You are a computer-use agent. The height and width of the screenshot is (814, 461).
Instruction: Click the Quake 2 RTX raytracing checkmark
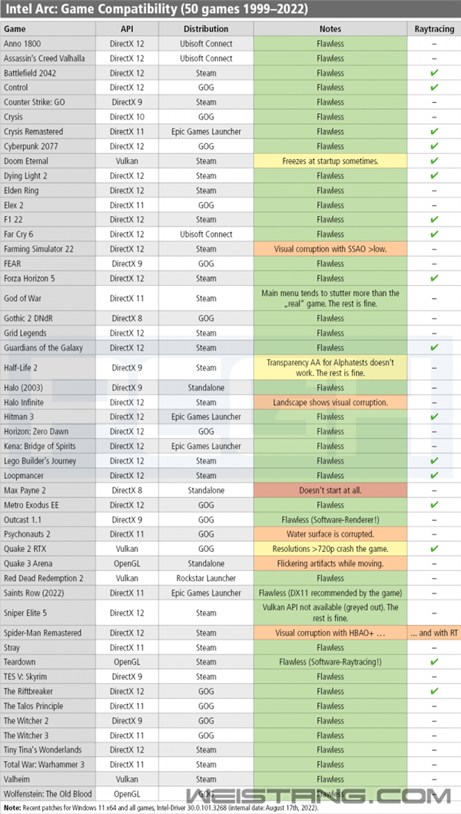[x=434, y=550]
